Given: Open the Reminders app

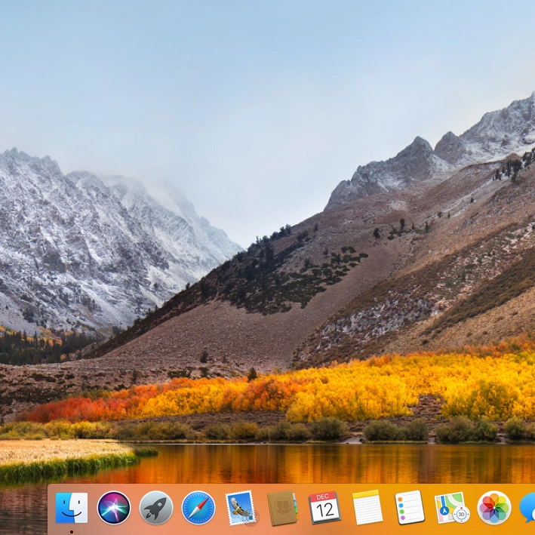Looking at the screenshot, I should 410,508.
